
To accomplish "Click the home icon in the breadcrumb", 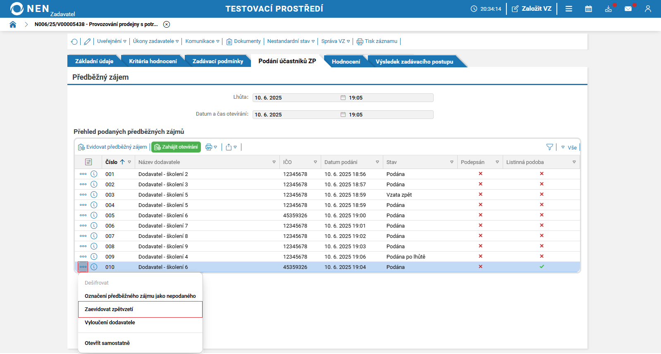I will [x=13, y=24].
